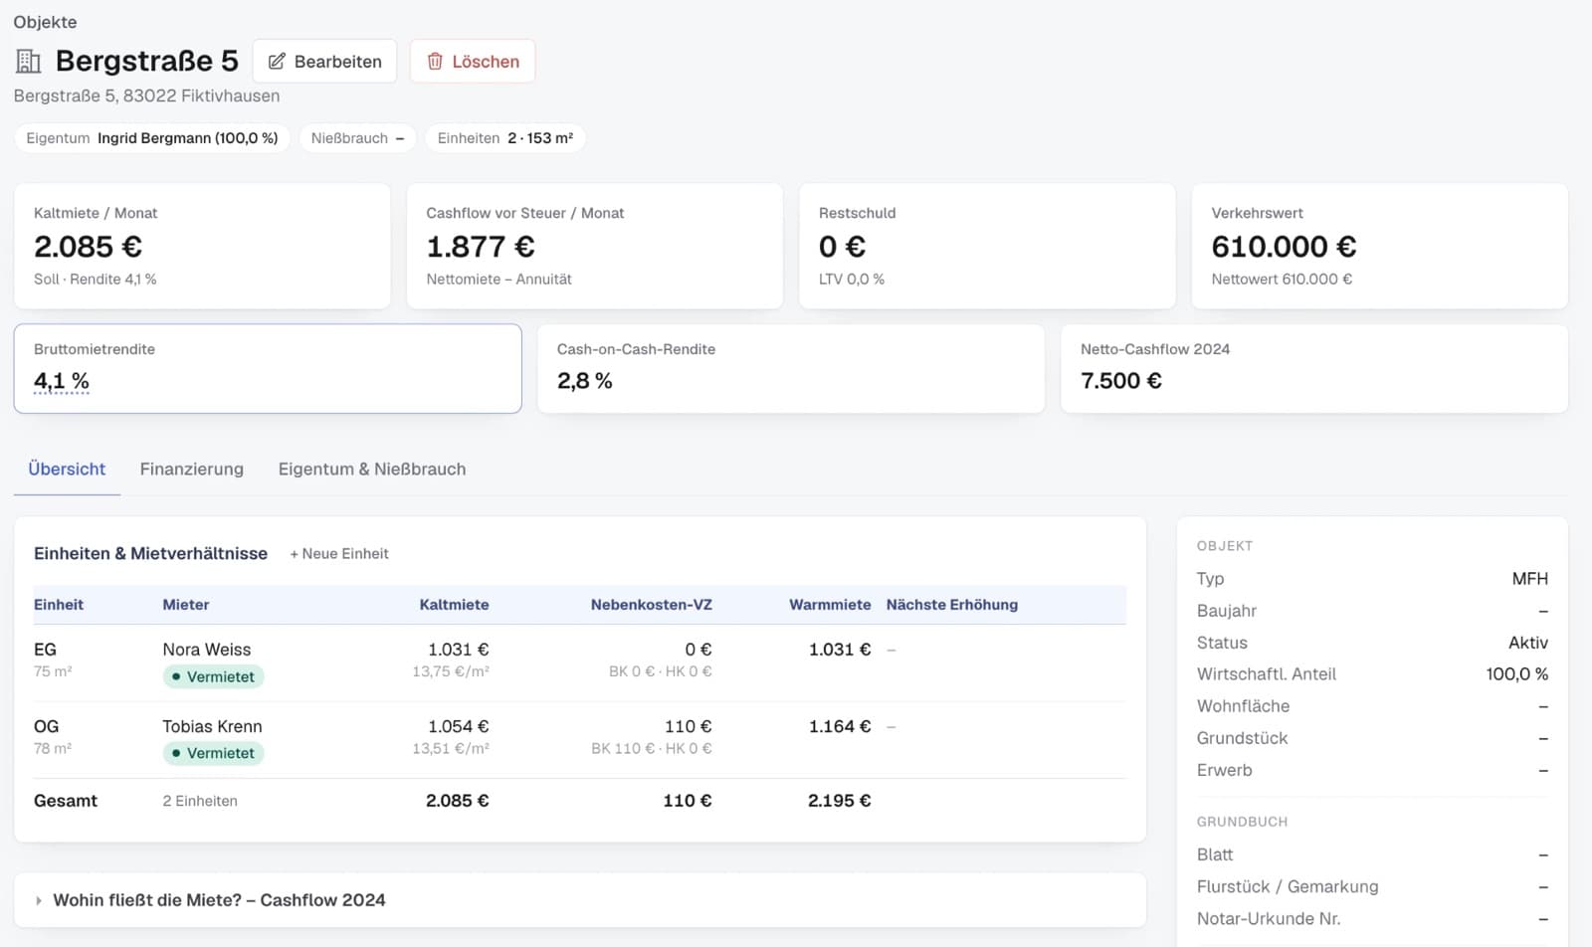Click the Typ MFH value
Screen dimensions: 1592x947
[x=1530, y=579]
